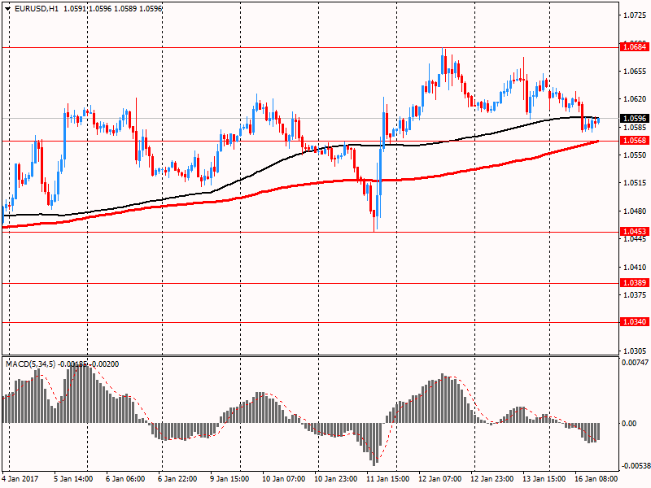
Task: Click the 1.0725 value on price axis
Action: coord(634,15)
